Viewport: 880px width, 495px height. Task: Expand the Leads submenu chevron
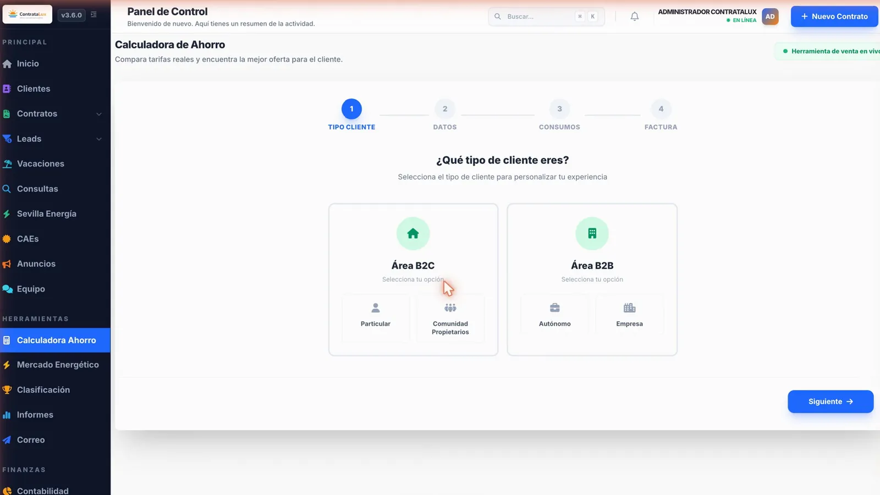99,139
